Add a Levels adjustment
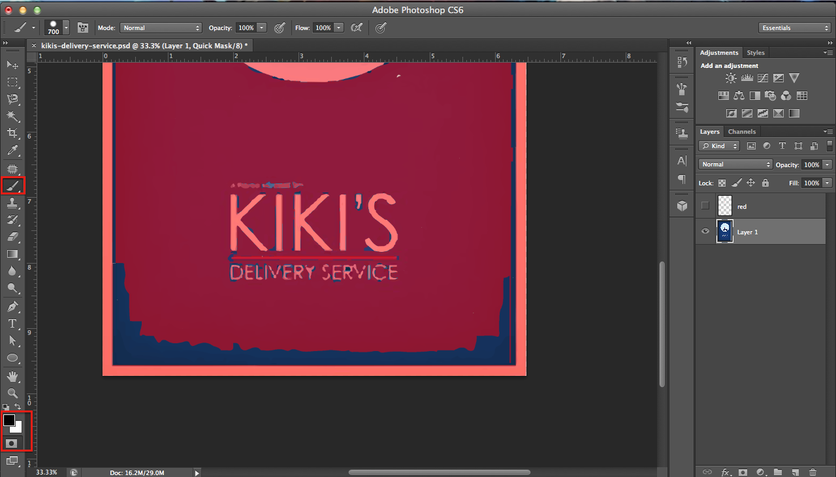The height and width of the screenshot is (477, 836). pos(747,78)
